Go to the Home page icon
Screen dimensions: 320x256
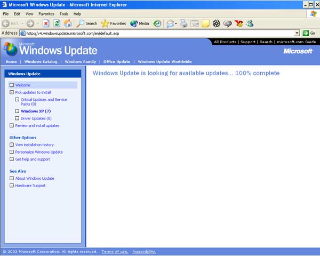[68, 23]
